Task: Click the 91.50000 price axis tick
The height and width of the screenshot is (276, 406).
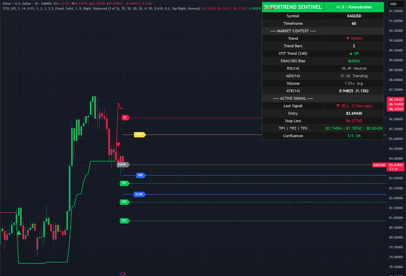Action: [396, 11]
